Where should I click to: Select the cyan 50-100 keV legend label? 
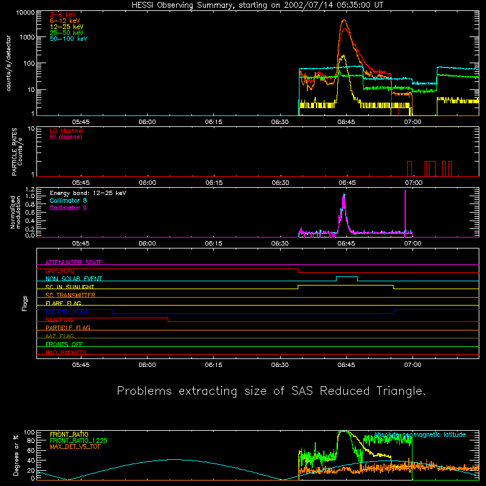[69, 39]
